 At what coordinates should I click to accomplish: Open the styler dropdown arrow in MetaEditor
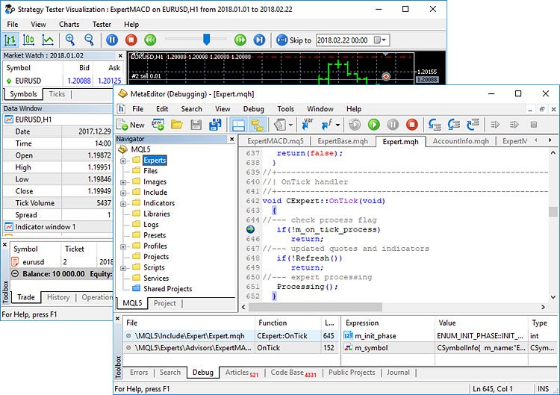click(290, 125)
